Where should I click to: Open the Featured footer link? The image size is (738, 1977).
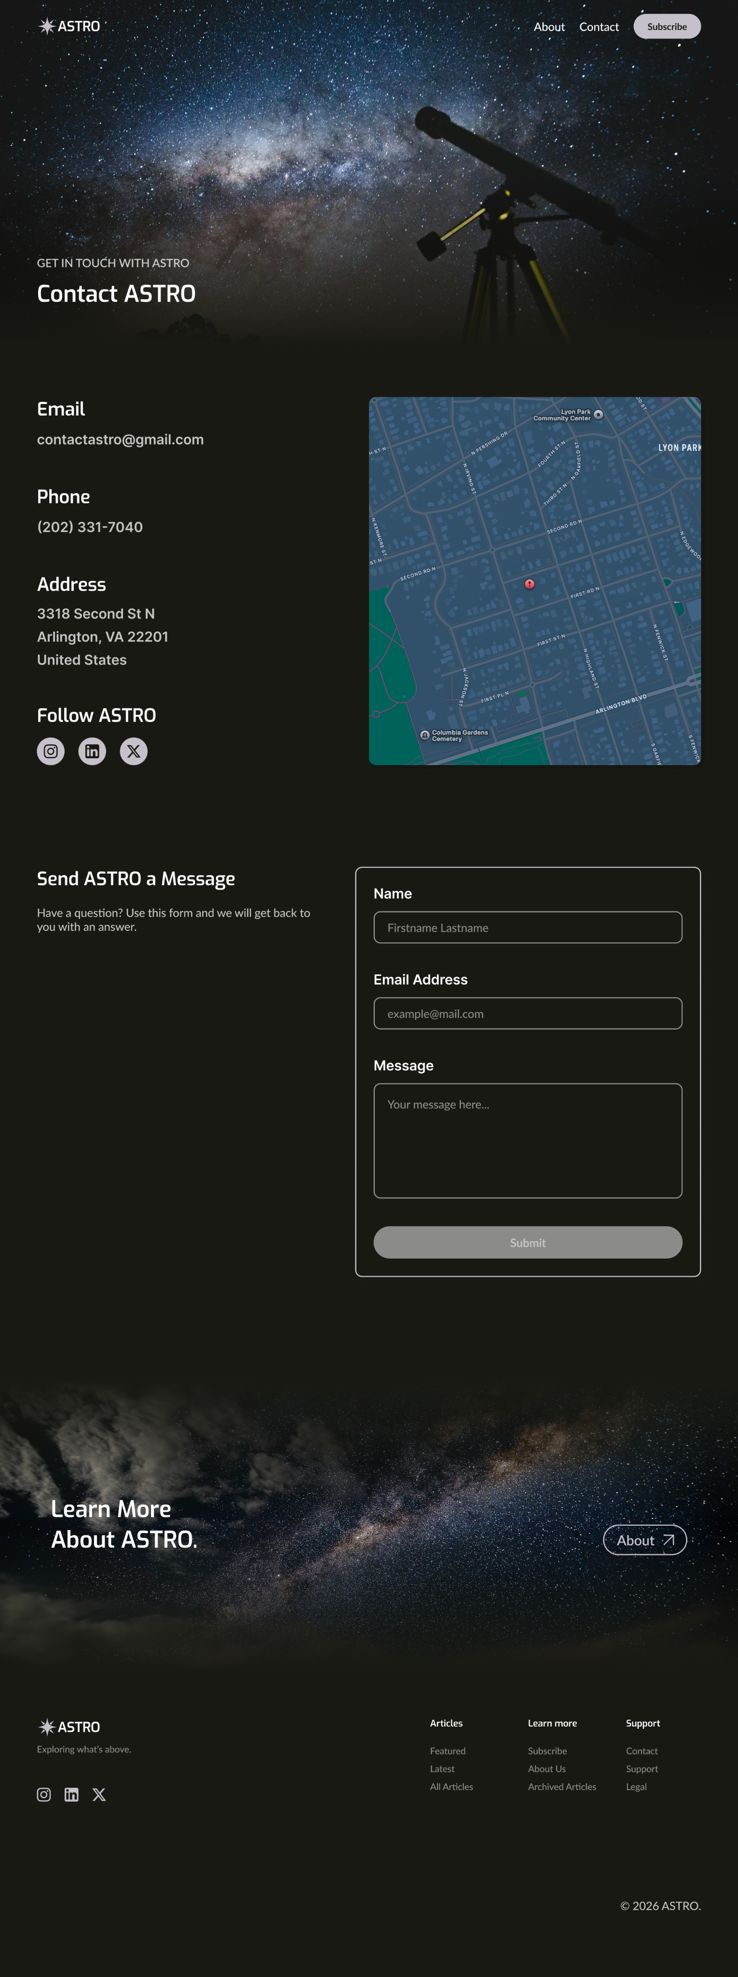tap(448, 1752)
